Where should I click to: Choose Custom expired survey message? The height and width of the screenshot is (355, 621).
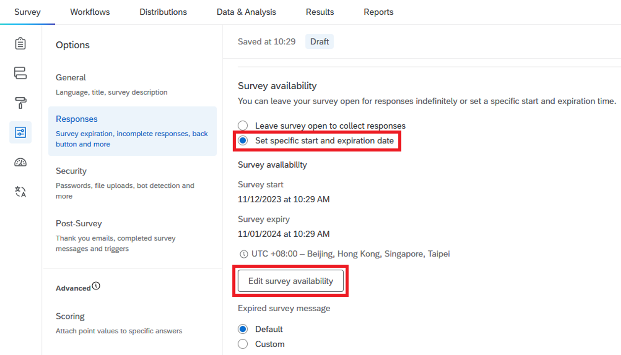click(x=243, y=344)
